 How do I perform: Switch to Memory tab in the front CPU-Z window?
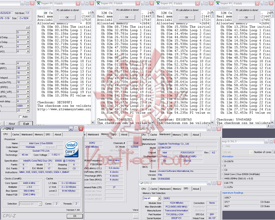[x=39, y=134]
